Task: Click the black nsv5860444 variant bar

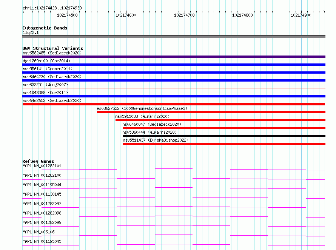Action: [x=224, y=136]
